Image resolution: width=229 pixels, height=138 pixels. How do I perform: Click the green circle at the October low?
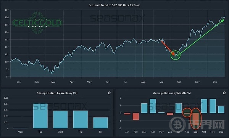tap(176, 55)
